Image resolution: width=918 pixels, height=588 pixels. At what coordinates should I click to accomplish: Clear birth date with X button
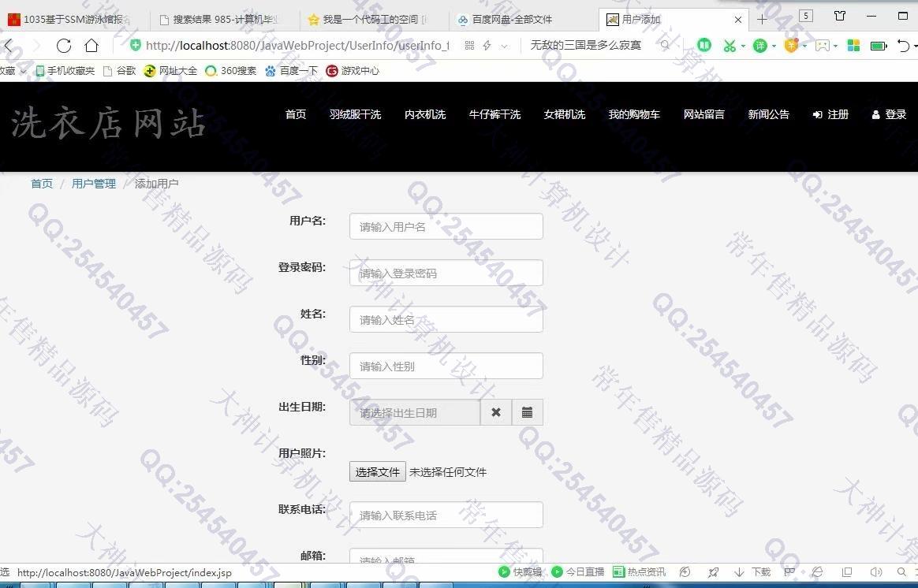click(496, 412)
